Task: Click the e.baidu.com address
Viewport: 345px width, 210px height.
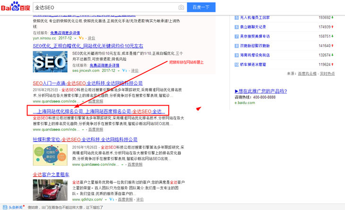Action: [x=245, y=103]
